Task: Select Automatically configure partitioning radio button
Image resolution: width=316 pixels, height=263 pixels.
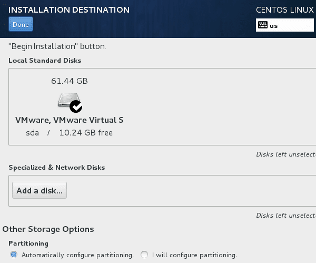Action: [x=14, y=255]
